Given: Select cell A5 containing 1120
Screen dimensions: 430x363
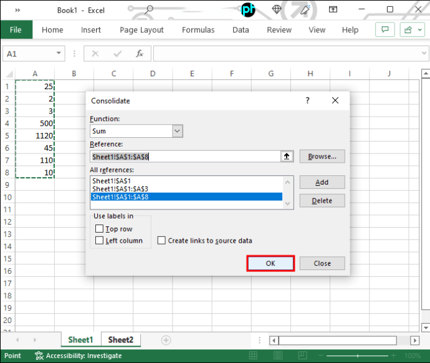Looking at the screenshot, I should coord(35,135).
